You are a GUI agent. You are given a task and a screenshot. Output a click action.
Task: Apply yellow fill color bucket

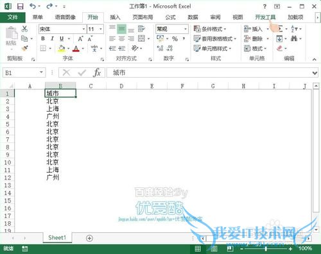(62, 49)
